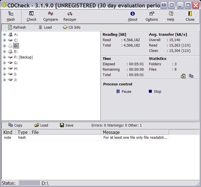Click the 'hash' type cell

[22, 138]
